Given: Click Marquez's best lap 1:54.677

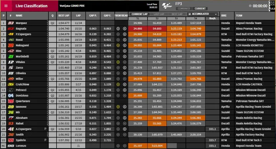Looking at the screenshot, I should click(x=64, y=23).
